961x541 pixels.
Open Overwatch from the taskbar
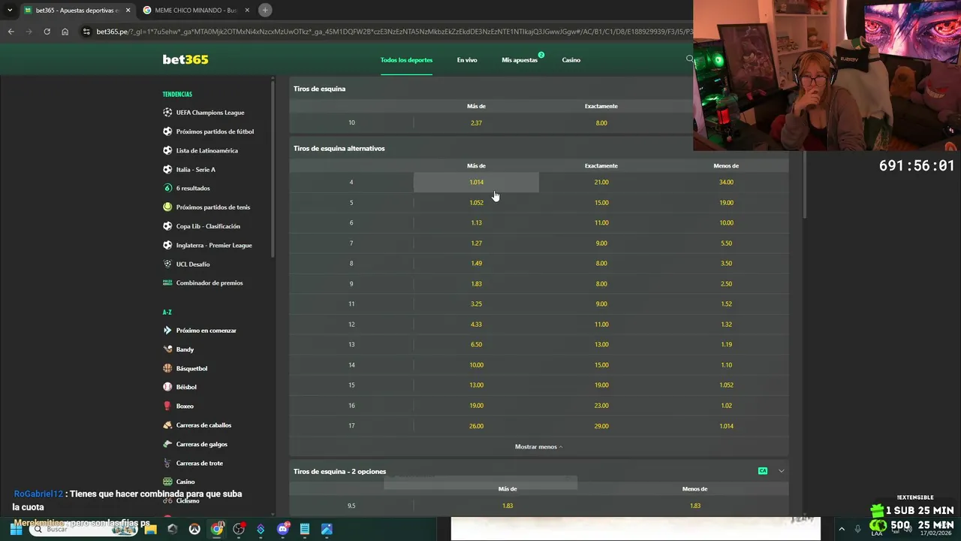pyautogui.click(x=194, y=529)
